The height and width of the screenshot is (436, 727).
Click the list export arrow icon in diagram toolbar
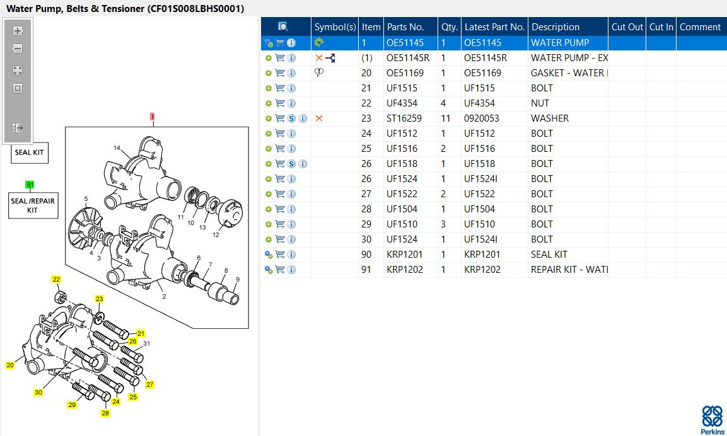(18, 128)
